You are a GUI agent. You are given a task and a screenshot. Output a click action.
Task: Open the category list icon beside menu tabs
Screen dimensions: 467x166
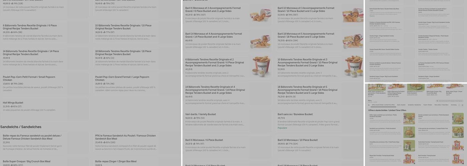(x=369, y=105)
